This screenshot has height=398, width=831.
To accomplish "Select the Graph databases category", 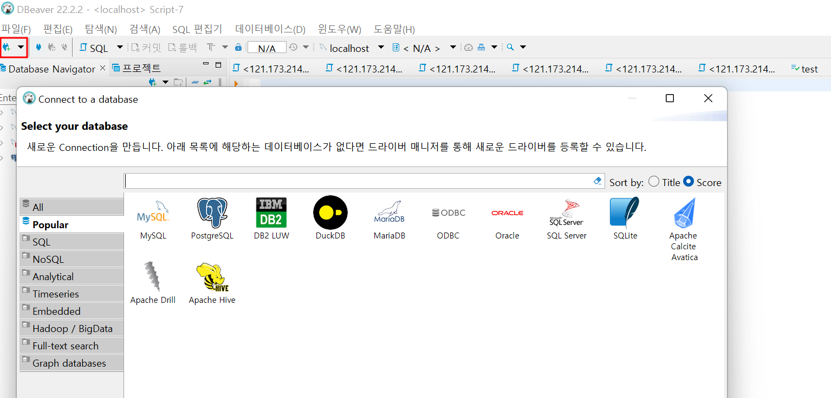I will pos(72,362).
